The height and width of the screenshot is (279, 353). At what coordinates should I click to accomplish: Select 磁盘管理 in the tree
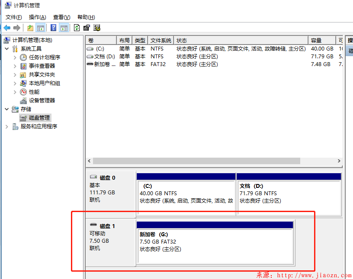39,118
